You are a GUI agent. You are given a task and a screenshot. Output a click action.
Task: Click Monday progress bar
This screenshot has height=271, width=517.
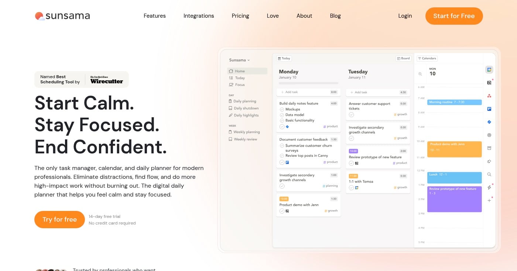pos(308,83)
